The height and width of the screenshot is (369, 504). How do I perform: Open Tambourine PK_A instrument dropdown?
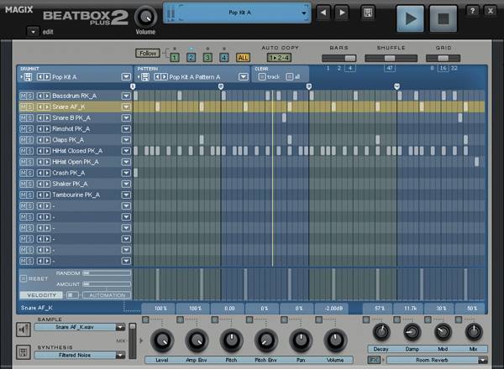(126, 195)
